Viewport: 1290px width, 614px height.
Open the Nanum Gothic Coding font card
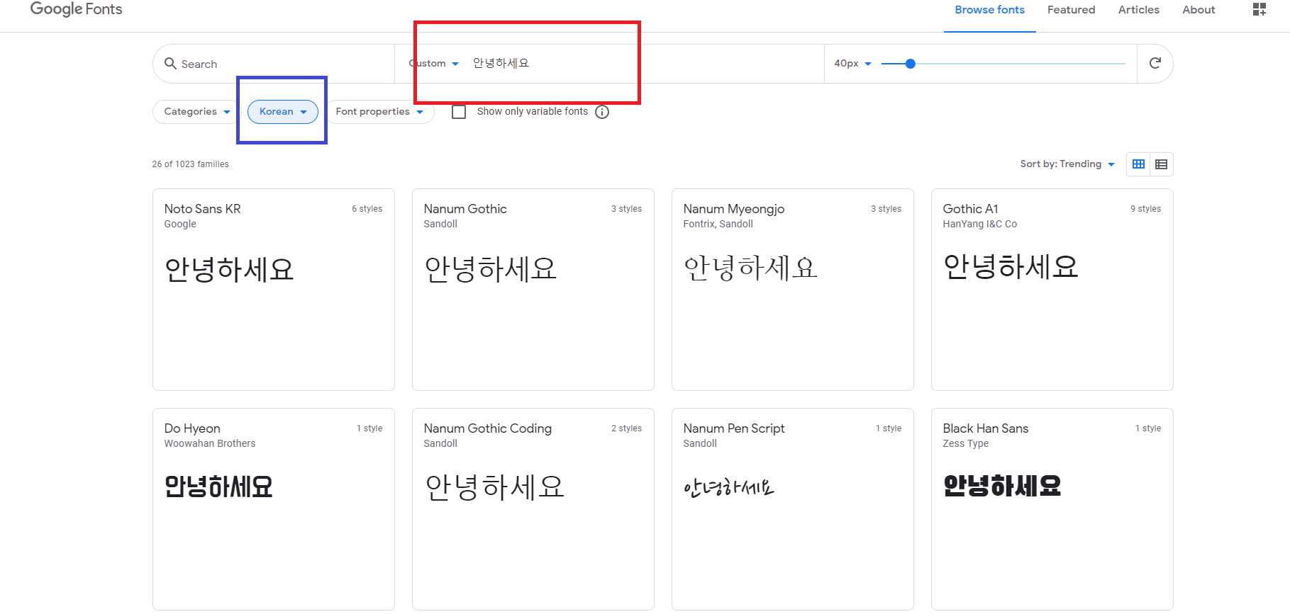(533, 509)
